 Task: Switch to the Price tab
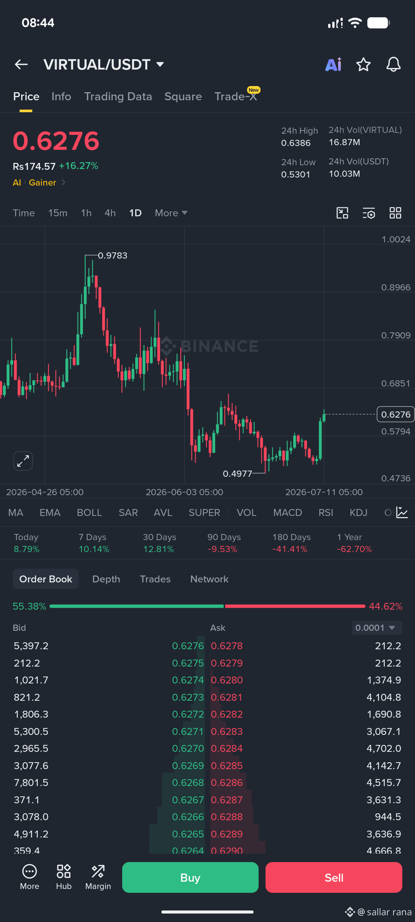(x=26, y=96)
